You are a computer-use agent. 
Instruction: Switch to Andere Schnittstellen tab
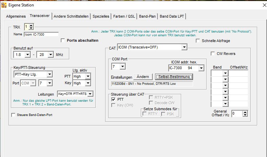point(71,16)
